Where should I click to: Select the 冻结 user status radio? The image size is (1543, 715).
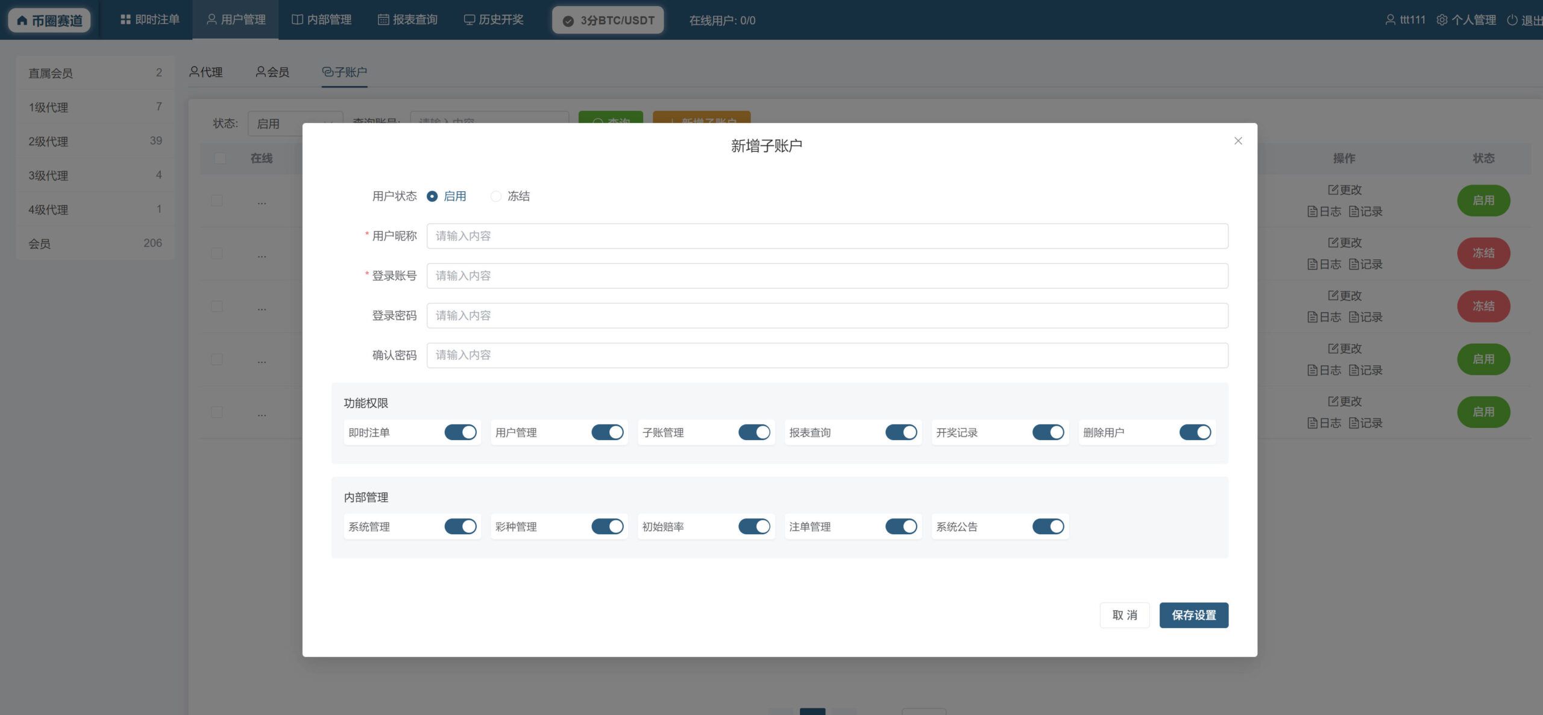tap(495, 197)
